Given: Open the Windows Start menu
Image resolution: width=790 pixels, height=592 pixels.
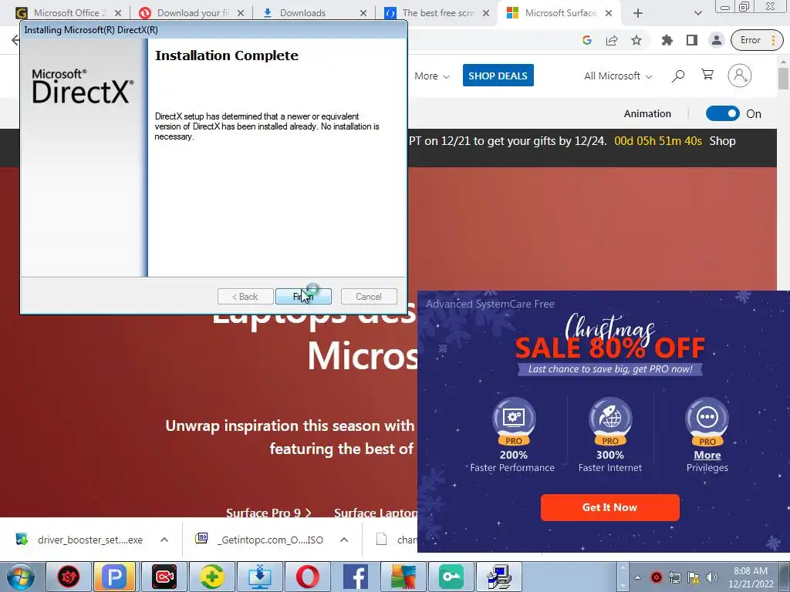Looking at the screenshot, I should 20,577.
